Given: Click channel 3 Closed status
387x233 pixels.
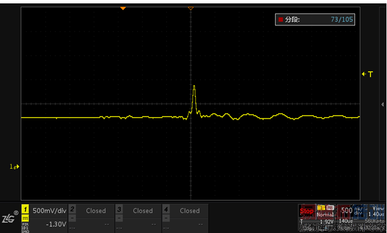Looking at the screenshot, I should (x=143, y=211).
